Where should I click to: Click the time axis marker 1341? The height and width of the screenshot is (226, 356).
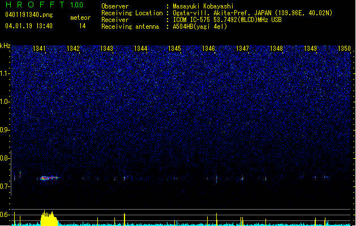click(x=39, y=49)
